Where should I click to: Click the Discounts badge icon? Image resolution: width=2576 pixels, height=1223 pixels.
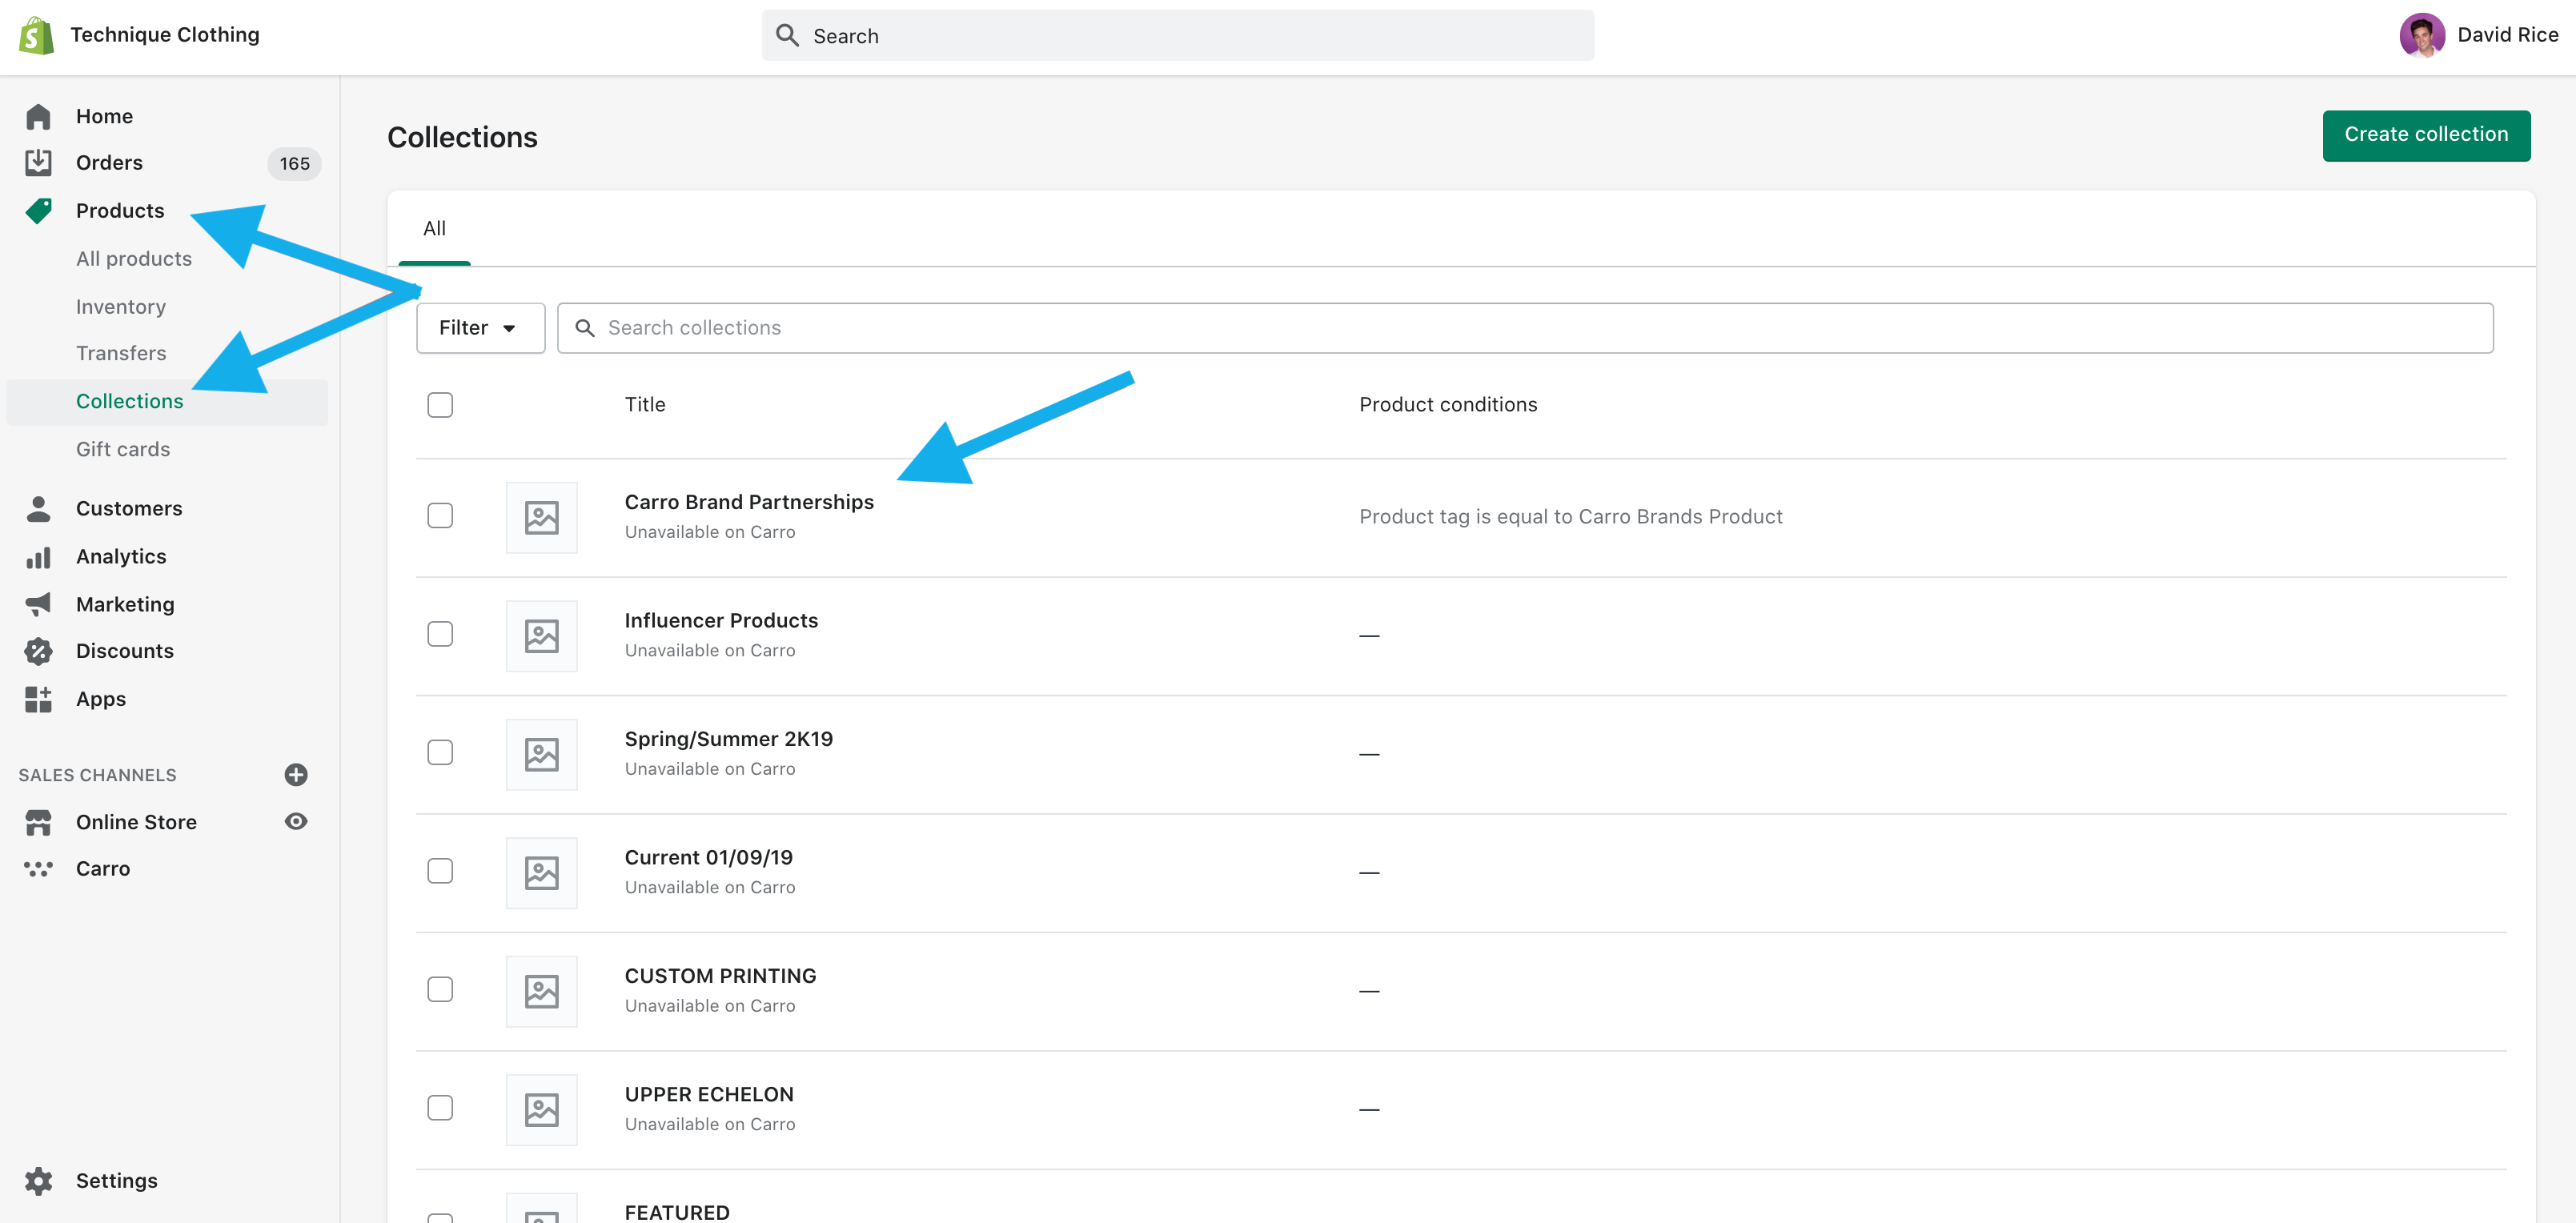pyautogui.click(x=38, y=651)
